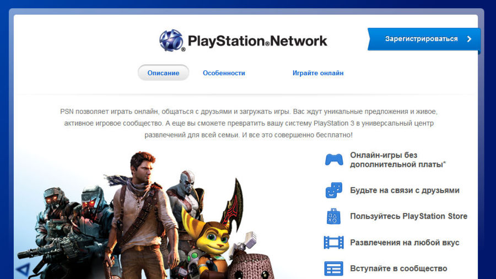Select Пользуйтесь PlayStation Store
Image resolution: width=496 pixels, height=279 pixels.
pos(409,216)
